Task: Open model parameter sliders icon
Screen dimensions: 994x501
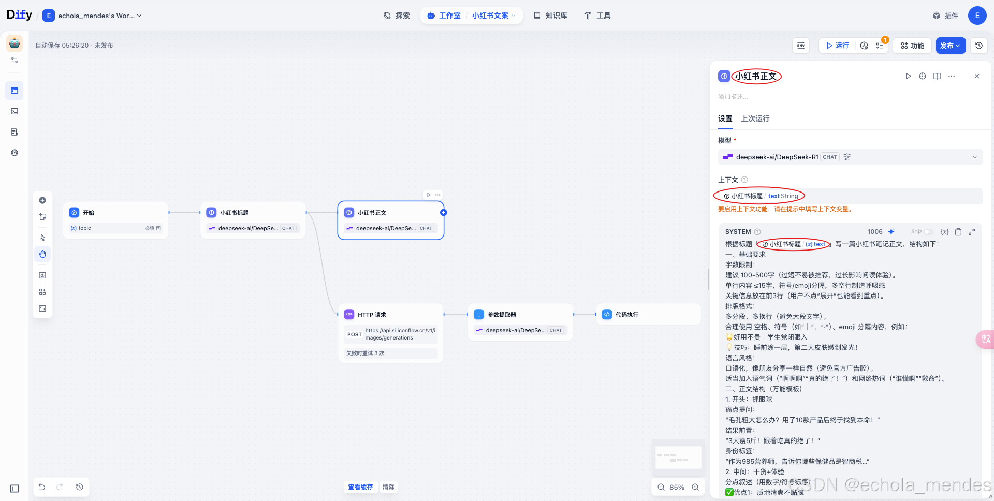Action: click(x=847, y=157)
